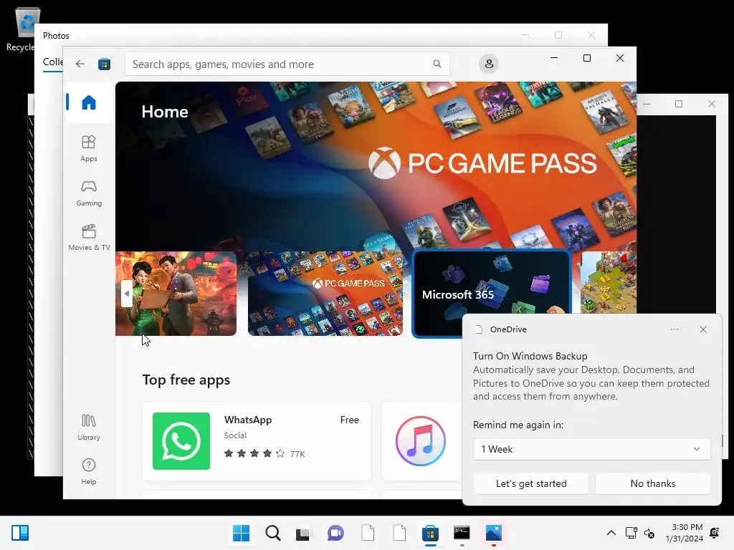The image size is (734, 550).
Task: Open the Widgets button on the taskbar
Action: point(19,533)
